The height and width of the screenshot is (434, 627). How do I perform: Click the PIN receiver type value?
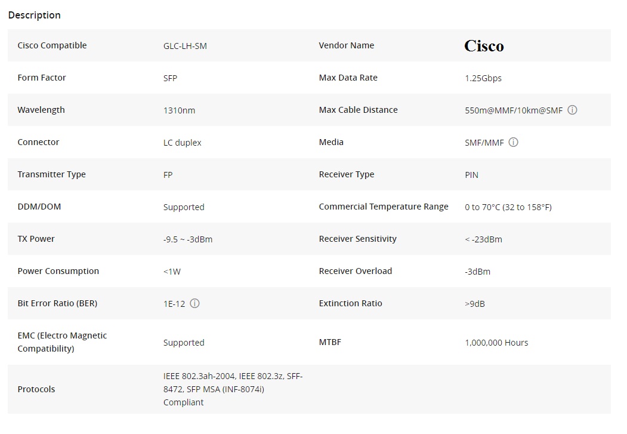(471, 175)
